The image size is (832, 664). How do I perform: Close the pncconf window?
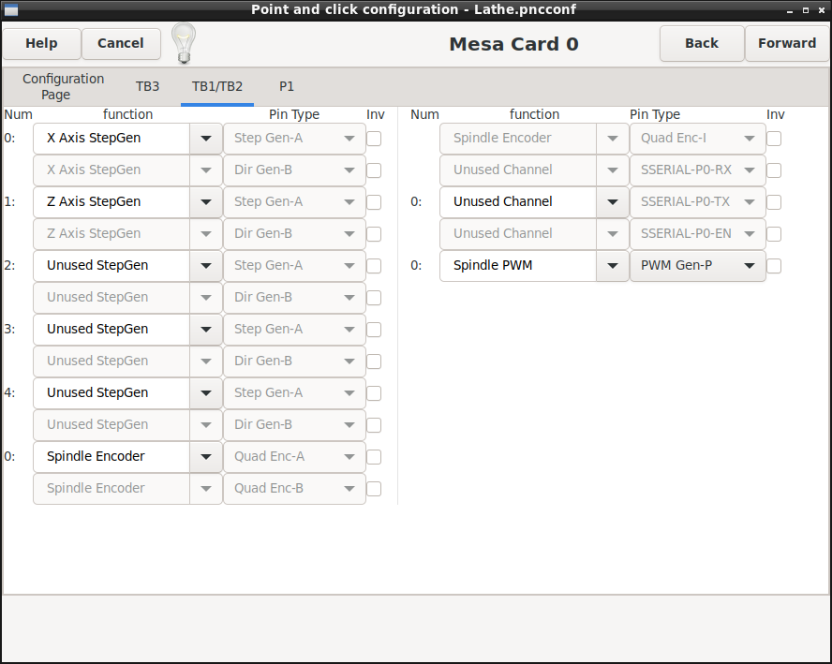point(822,10)
